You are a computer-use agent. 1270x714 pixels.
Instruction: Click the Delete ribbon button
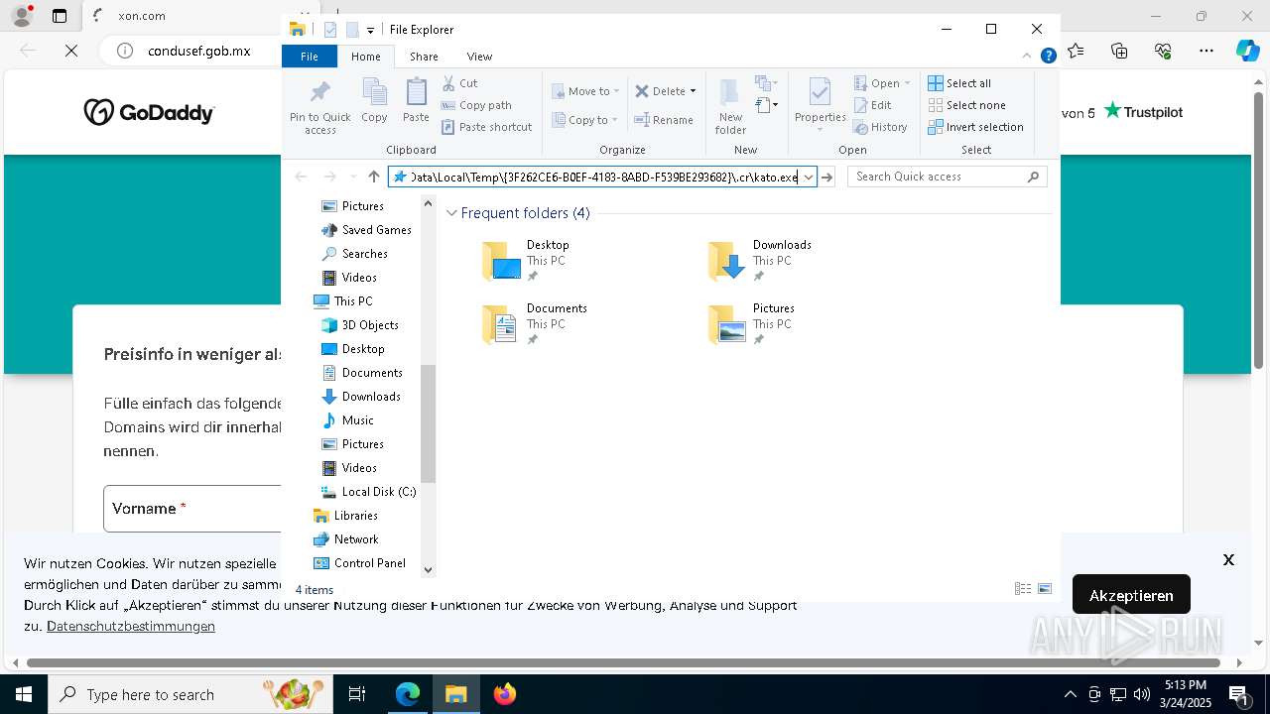pyautogui.click(x=660, y=91)
